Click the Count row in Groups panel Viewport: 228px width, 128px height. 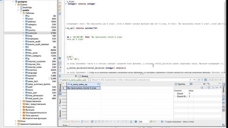point(198,94)
